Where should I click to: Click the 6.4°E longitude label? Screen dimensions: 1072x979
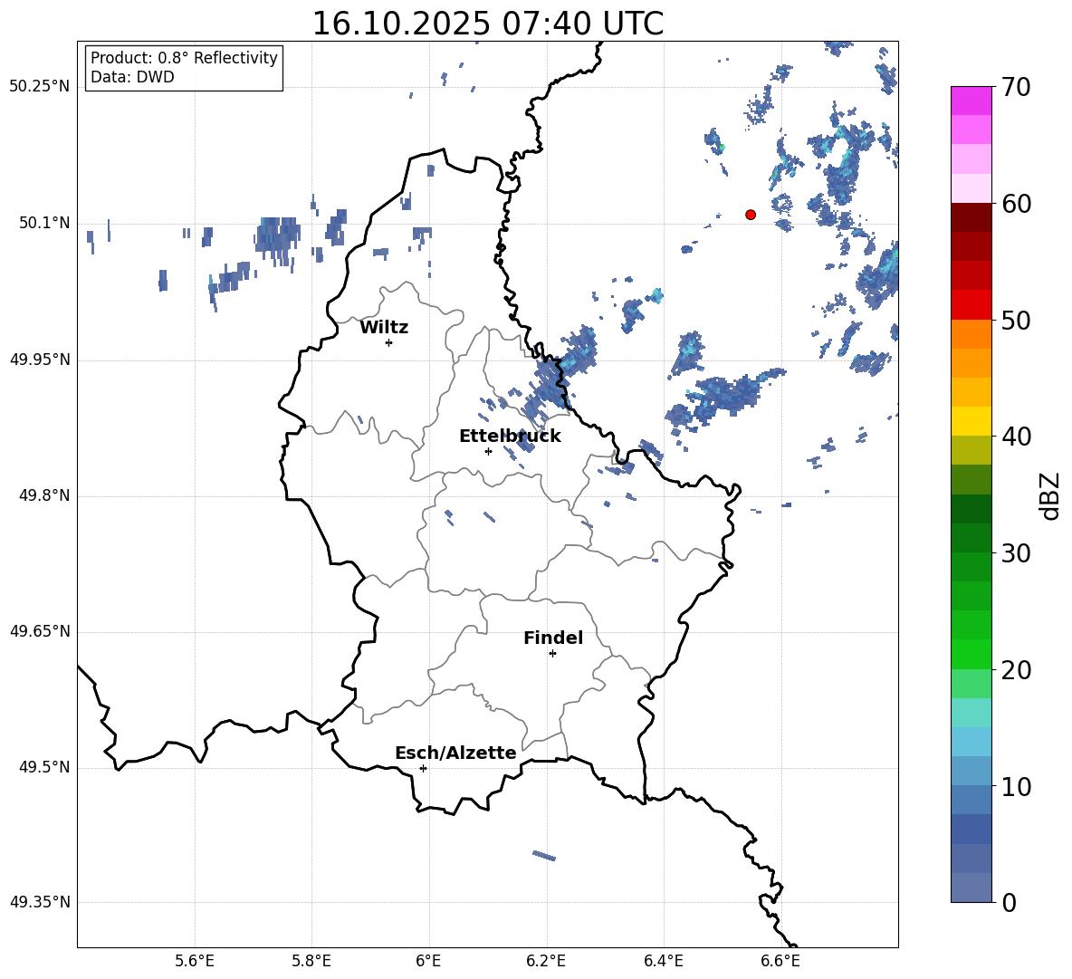[x=663, y=961]
